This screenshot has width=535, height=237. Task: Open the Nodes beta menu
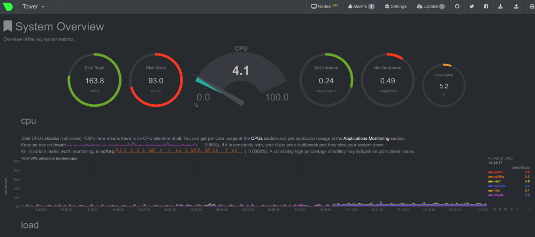click(324, 6)
